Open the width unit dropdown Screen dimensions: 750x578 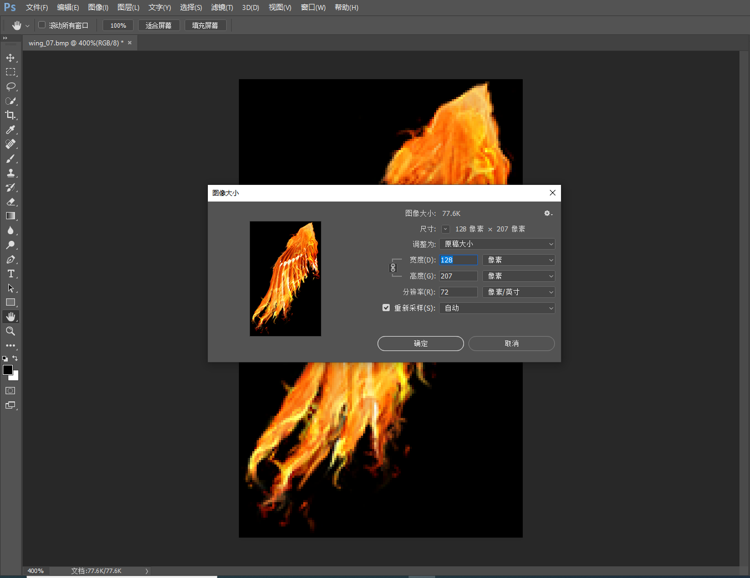(518, 260)
